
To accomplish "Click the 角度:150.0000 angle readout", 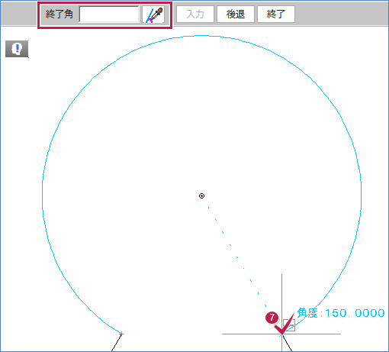I will (x=341, y=313).
